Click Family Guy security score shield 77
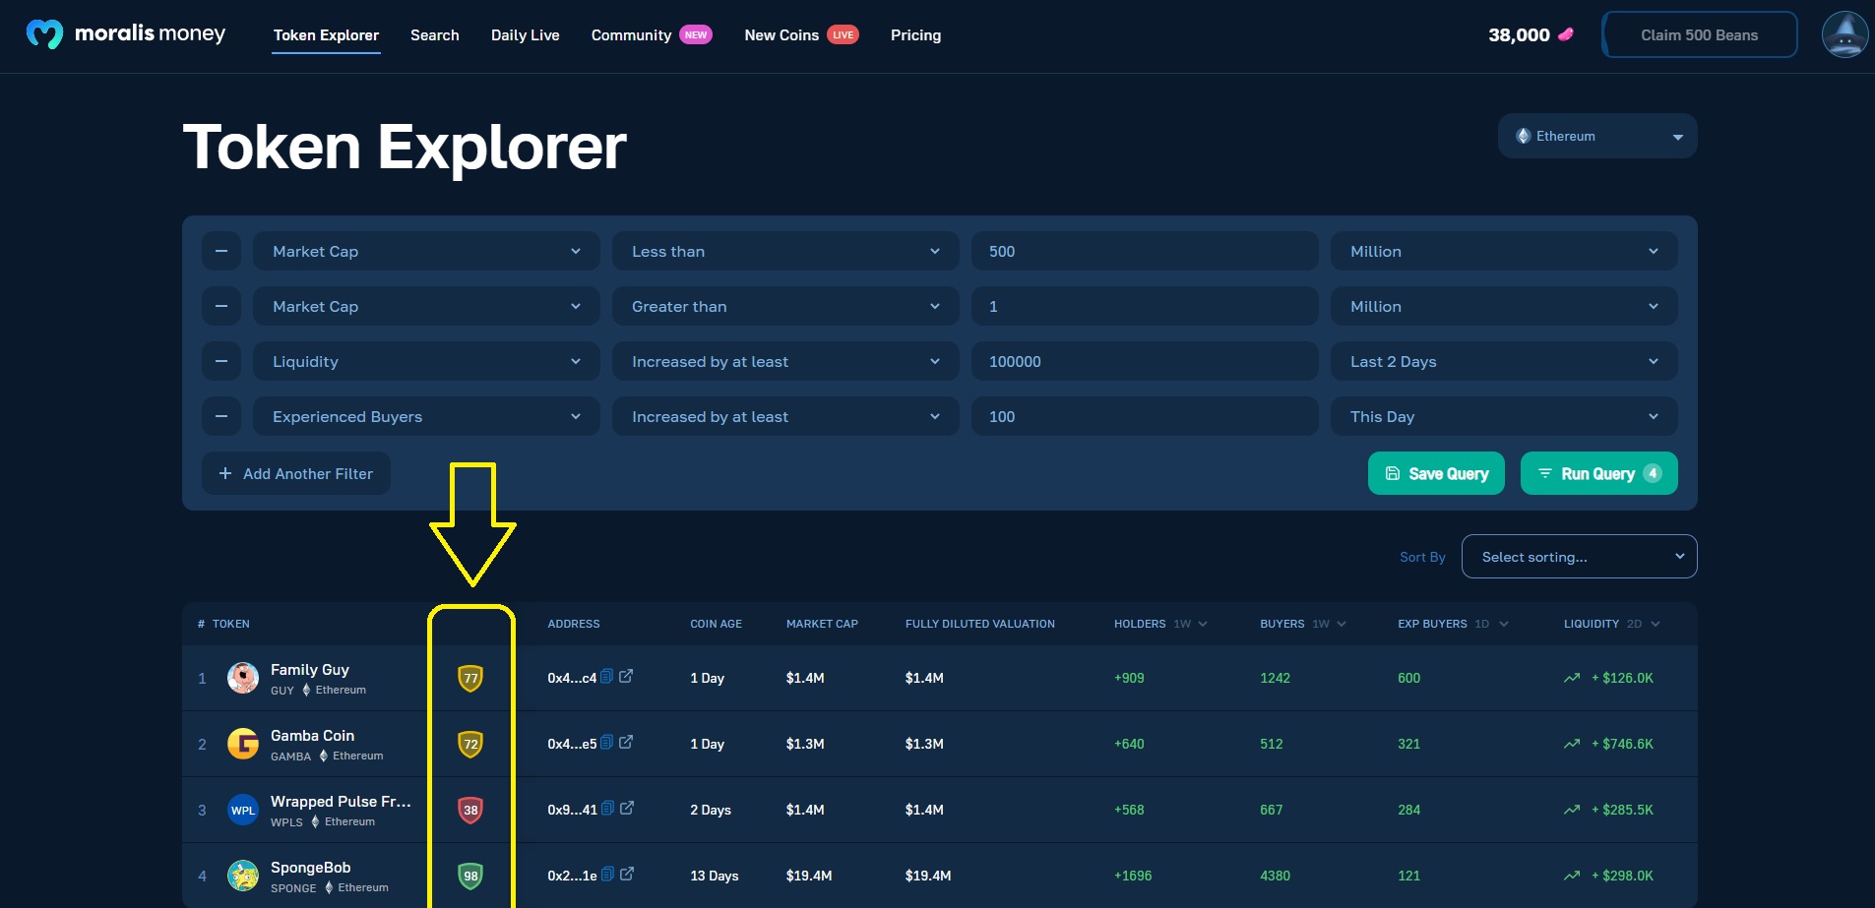Viewport: 1875px width, 908px height. click(x=470, y=678)
